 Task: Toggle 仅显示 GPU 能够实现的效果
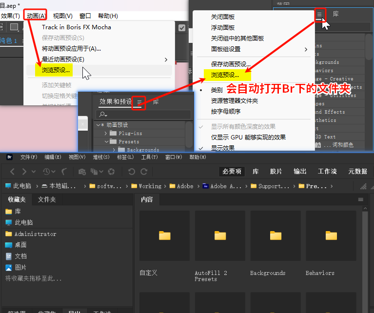pyautogui.click(x=248, y=137)
